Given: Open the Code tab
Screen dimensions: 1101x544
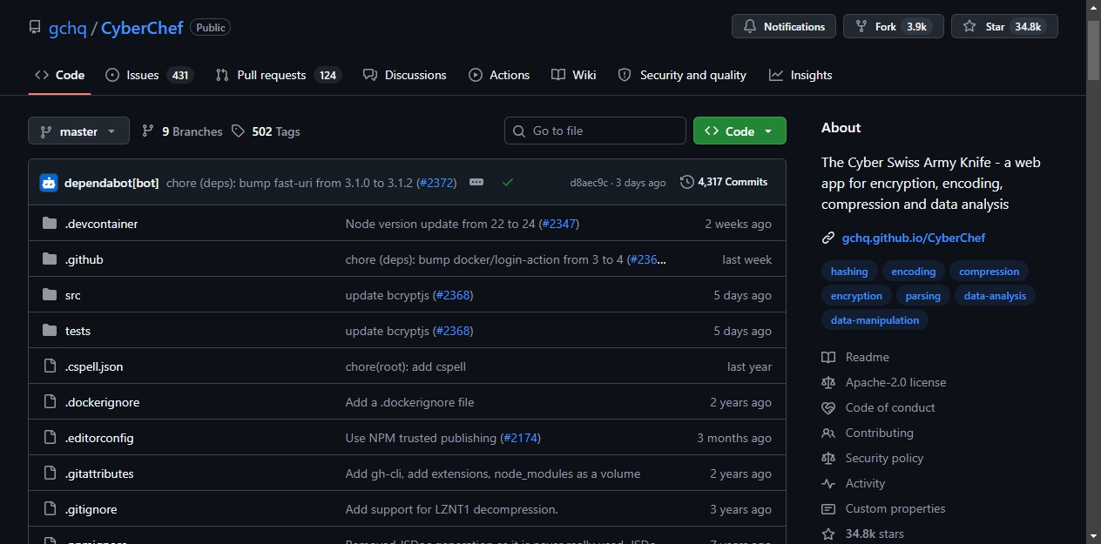Looking at the screenshot, I should coord(59,75).
